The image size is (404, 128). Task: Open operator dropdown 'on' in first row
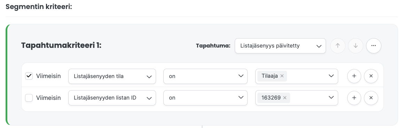click(205, 76)
